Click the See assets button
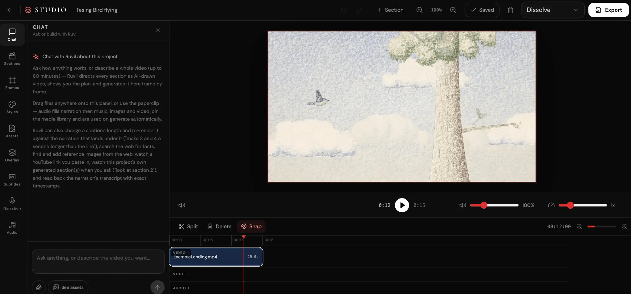The height and width of the screenshot is (294, 631). (68, 287)
